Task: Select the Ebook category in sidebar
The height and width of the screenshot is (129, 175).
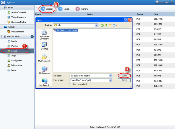Action: point(17,51)
